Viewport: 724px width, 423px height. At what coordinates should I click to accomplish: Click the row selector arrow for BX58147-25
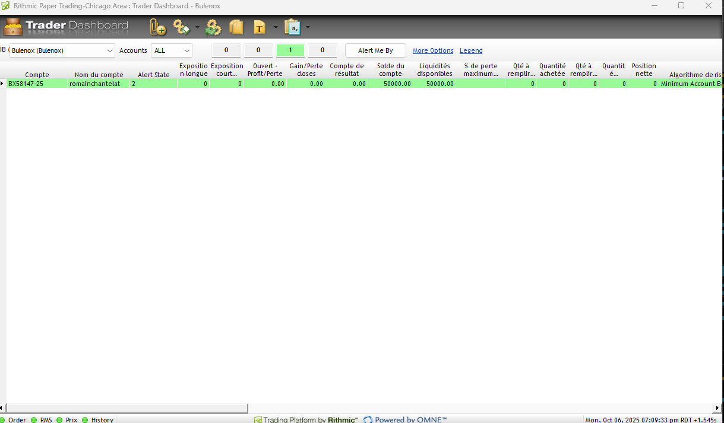tap(2, 84)
